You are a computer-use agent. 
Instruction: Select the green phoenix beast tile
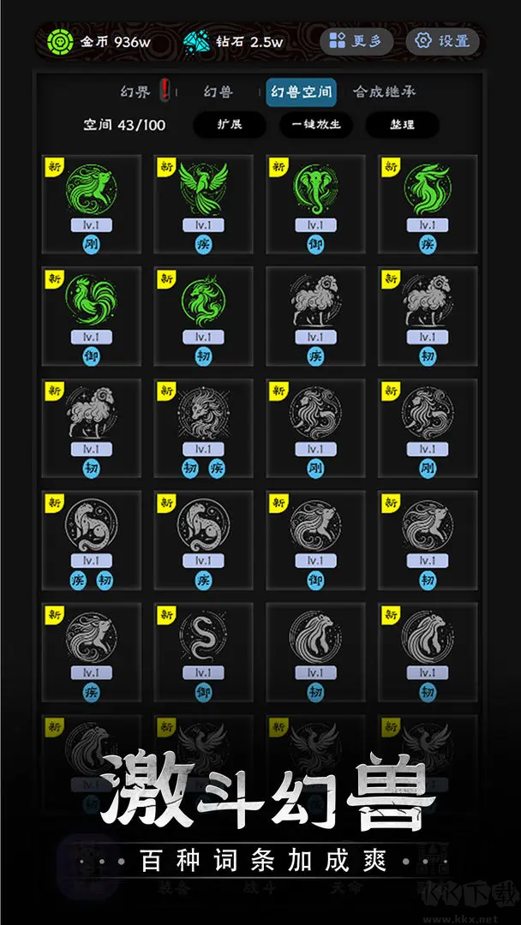coord(204,204)
